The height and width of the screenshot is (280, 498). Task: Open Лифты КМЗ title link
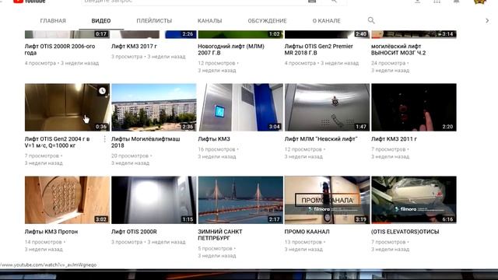214,139
